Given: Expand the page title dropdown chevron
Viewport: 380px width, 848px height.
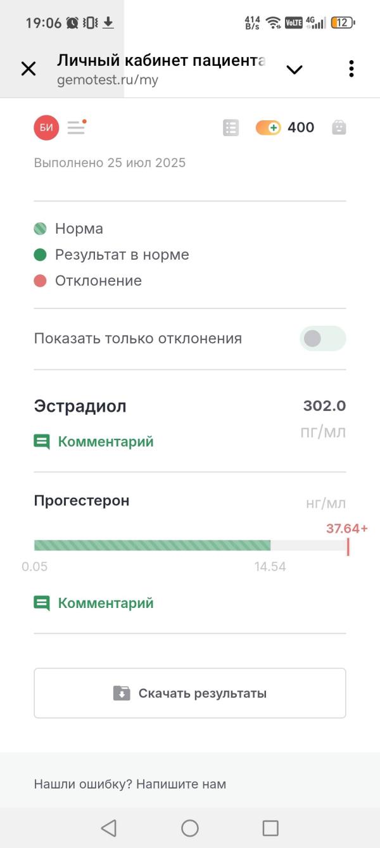Looking at the screenshot, I should pyautogui.click(x=294, y=70).
